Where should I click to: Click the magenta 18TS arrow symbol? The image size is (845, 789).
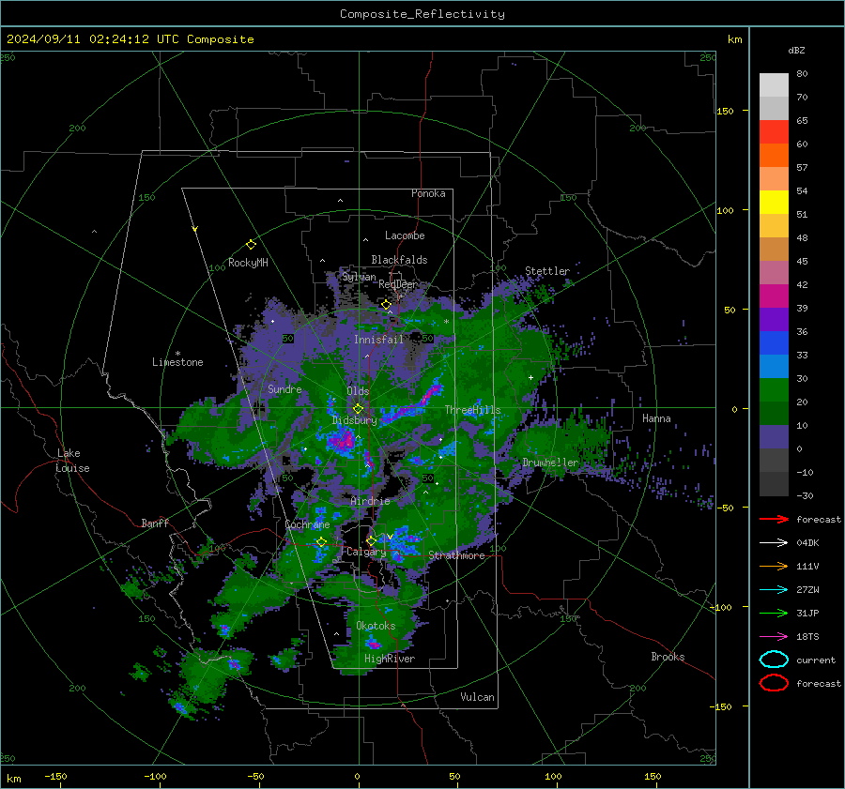click(x=774, y=636)
